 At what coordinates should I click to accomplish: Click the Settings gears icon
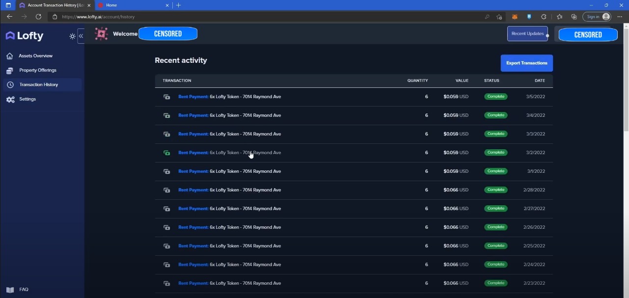(x=10, y=100)
